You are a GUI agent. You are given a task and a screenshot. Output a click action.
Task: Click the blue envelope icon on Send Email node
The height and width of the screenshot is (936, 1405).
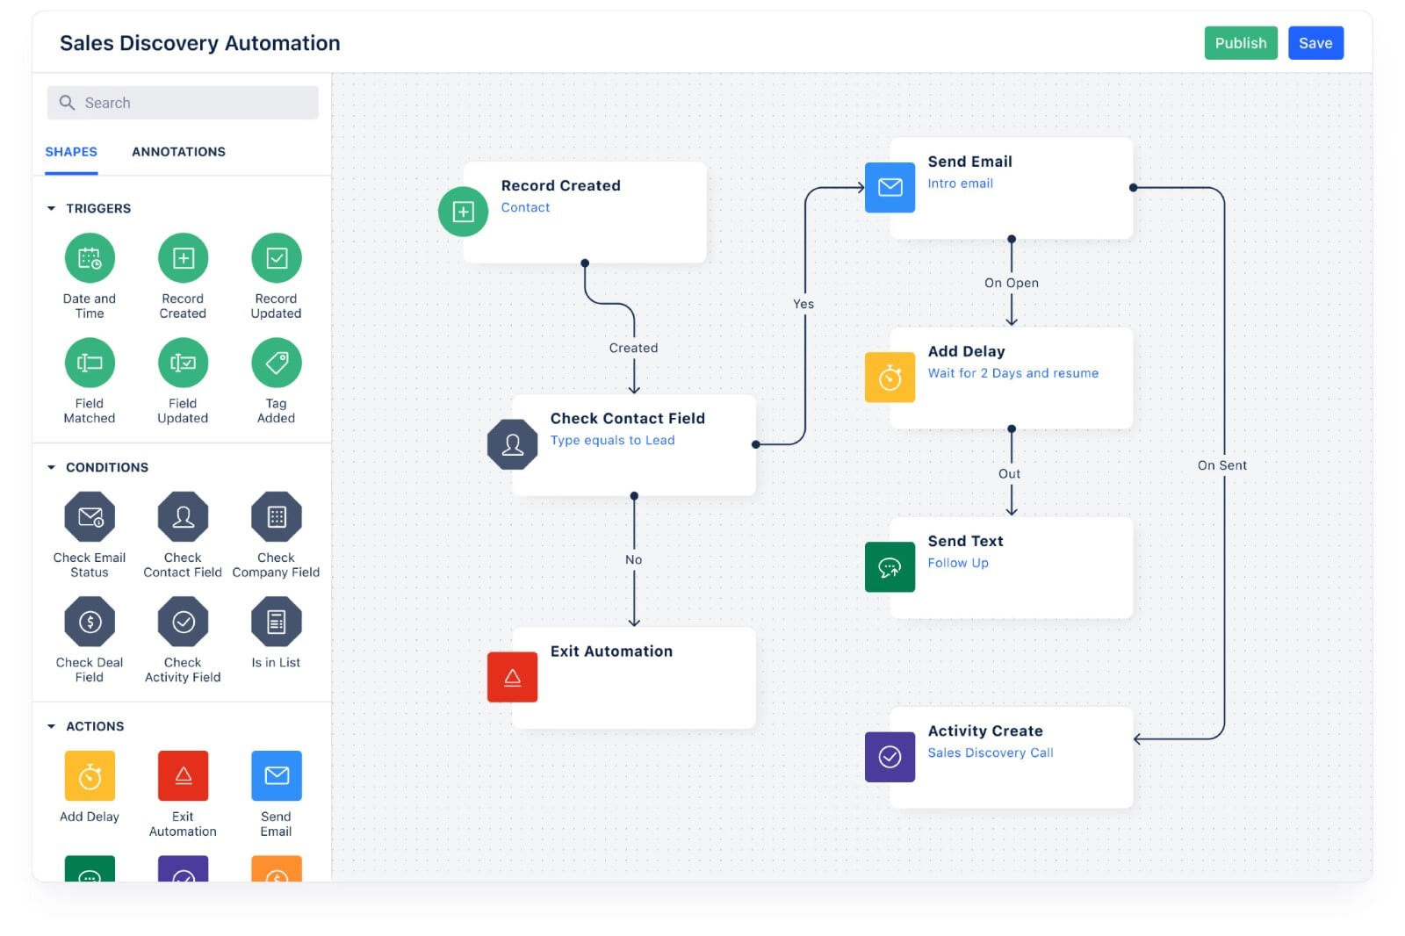click(890, 187)
